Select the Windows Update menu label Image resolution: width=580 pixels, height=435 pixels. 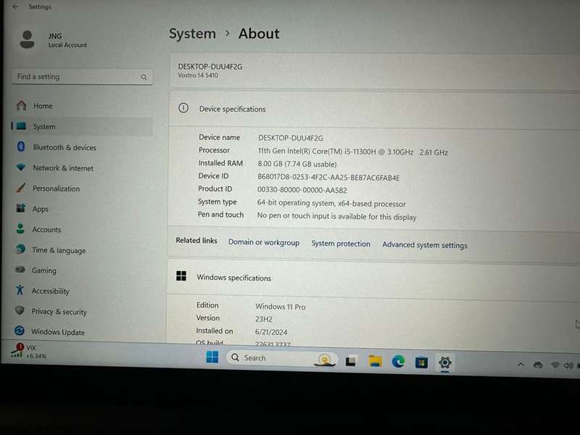(58, 332)
